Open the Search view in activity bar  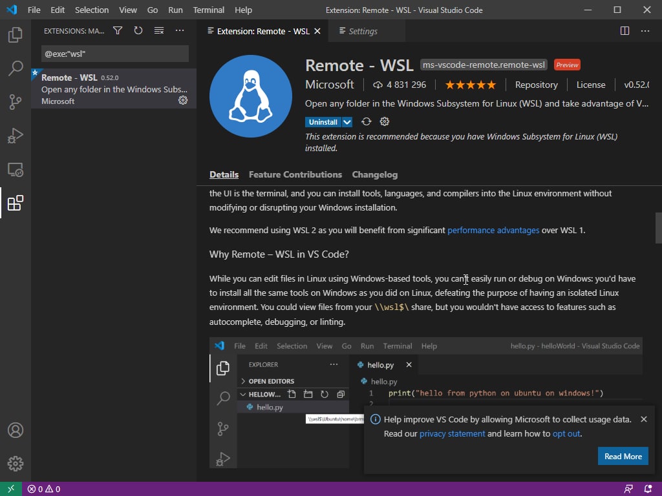(16, 68)
